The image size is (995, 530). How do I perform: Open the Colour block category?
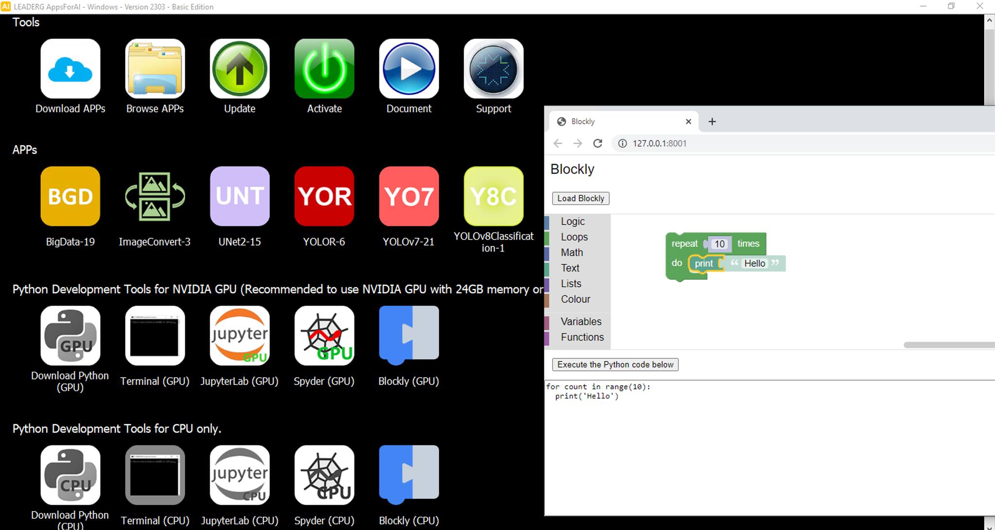pos(577,299)
